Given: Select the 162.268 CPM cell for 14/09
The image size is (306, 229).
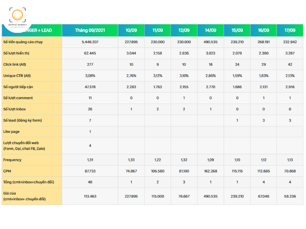Looking at the screenshot, I should (x=210, y=171).
